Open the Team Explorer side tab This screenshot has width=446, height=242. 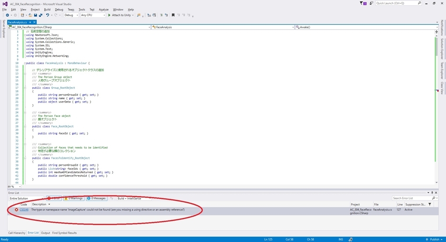click(442, 70)
